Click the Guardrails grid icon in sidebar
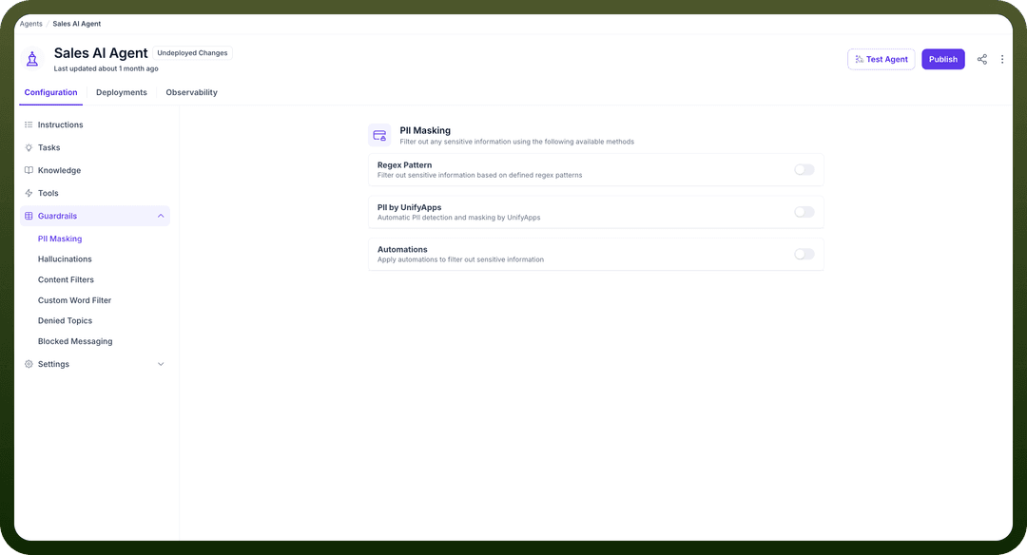Screen dimensions: 1027x555 pos(29,216)
